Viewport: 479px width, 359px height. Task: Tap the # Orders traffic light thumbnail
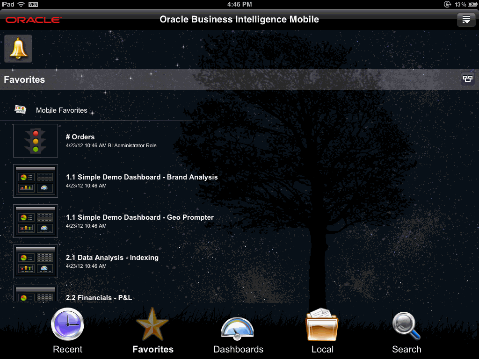click(x=36, y=141)
